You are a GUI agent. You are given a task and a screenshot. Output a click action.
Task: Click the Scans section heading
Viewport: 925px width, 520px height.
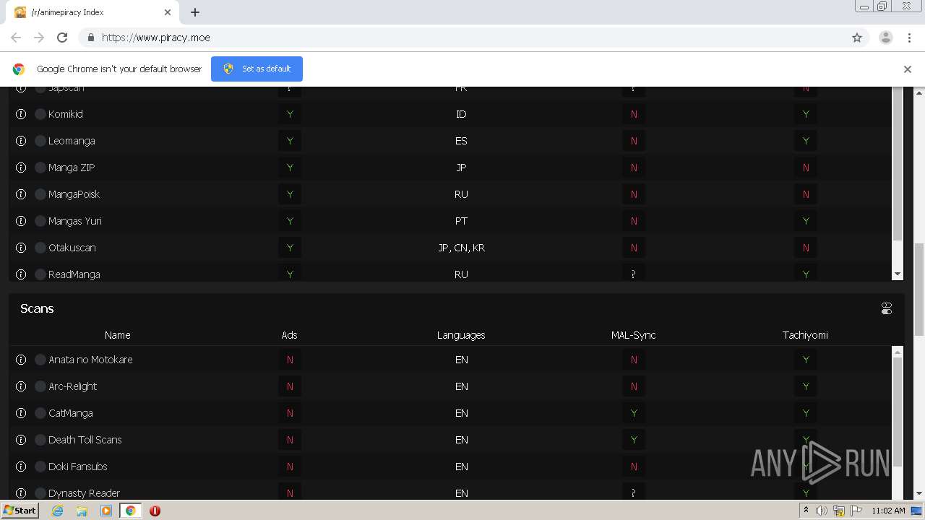coord(37,308)
